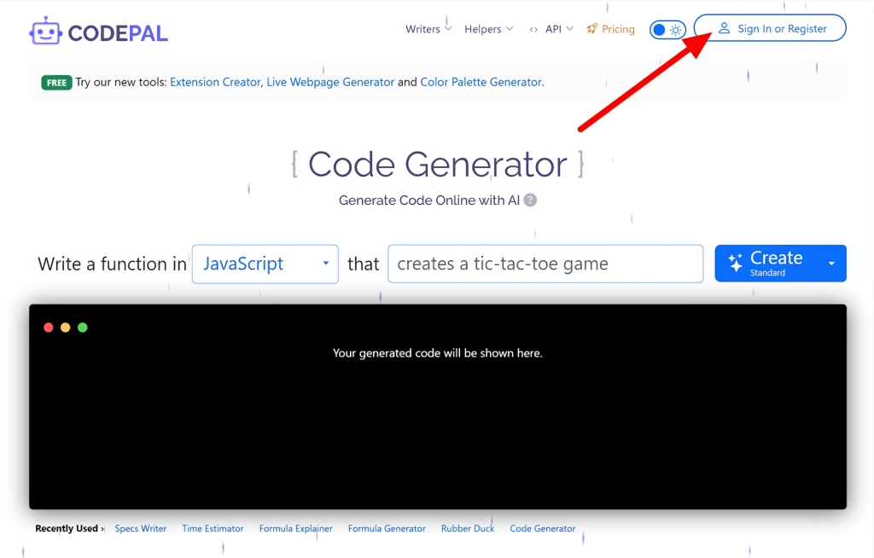874x558 pixels.
Task: Go to the Pricing page
Action: click(610, 29)
